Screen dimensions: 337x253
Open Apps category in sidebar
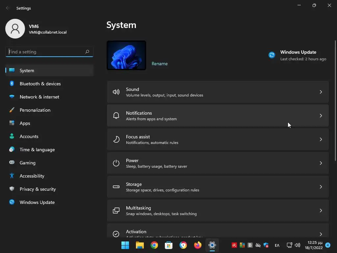point(49,123)
